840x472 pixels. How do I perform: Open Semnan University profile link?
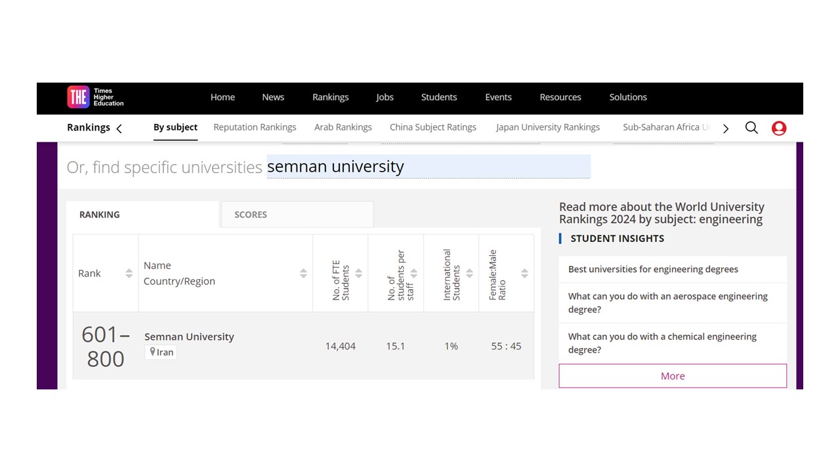point(189,336)
